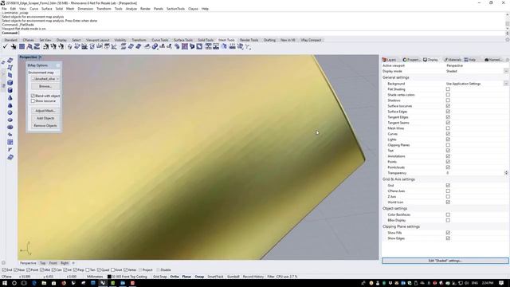Select the Truncated Cone tool in sidebar
The image size is (510, 287).
coord(10,105)
